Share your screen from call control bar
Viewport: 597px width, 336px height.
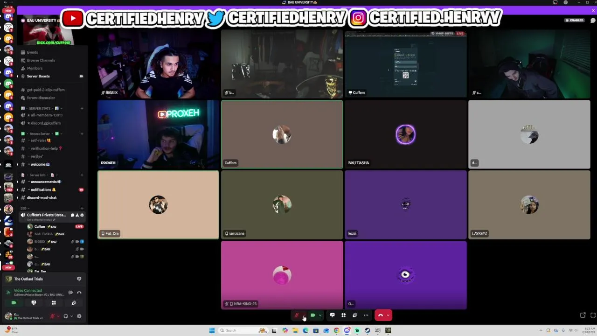tap(332, 315)
